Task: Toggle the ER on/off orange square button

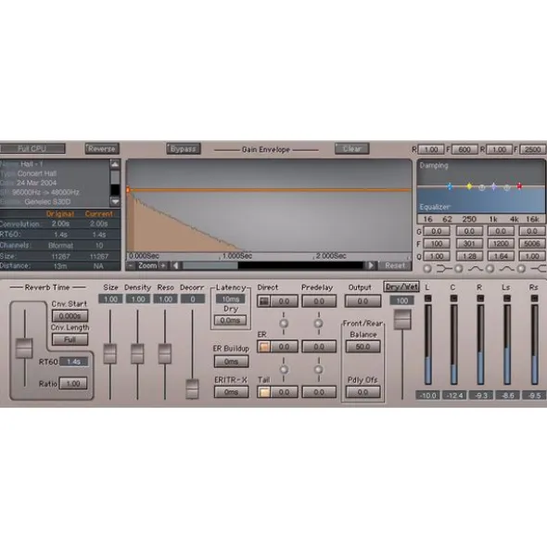Action: click(264, 347)
